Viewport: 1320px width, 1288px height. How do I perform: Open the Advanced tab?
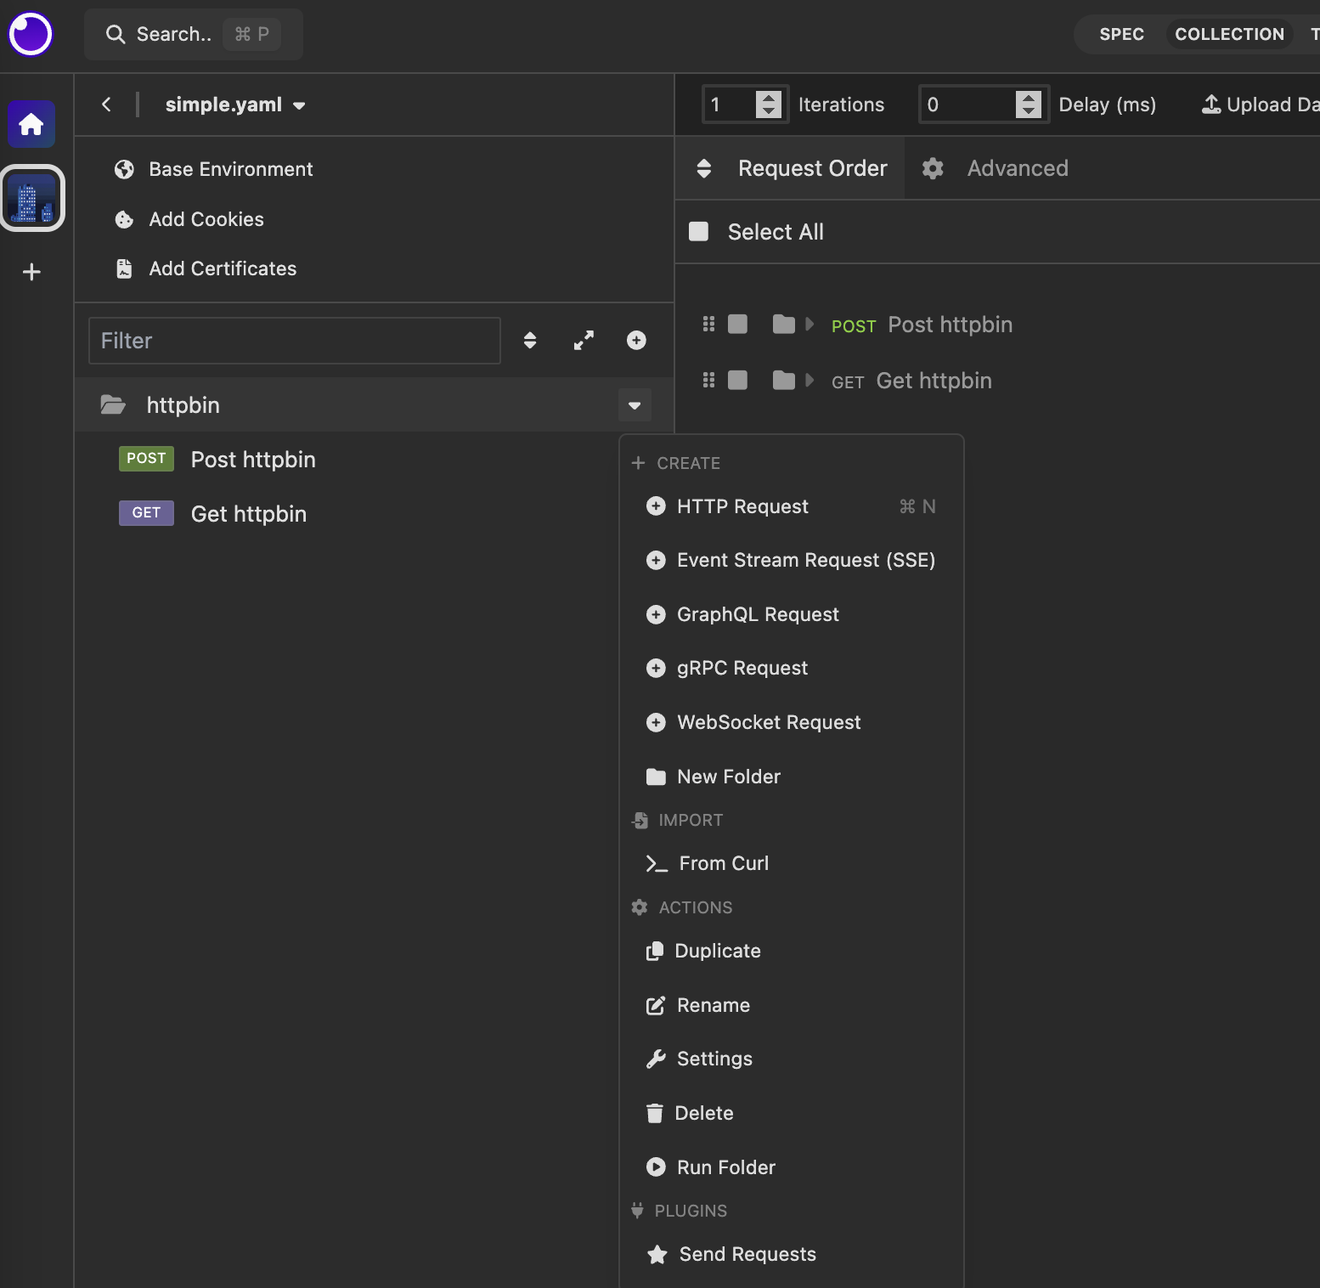[x=996, y=168]
